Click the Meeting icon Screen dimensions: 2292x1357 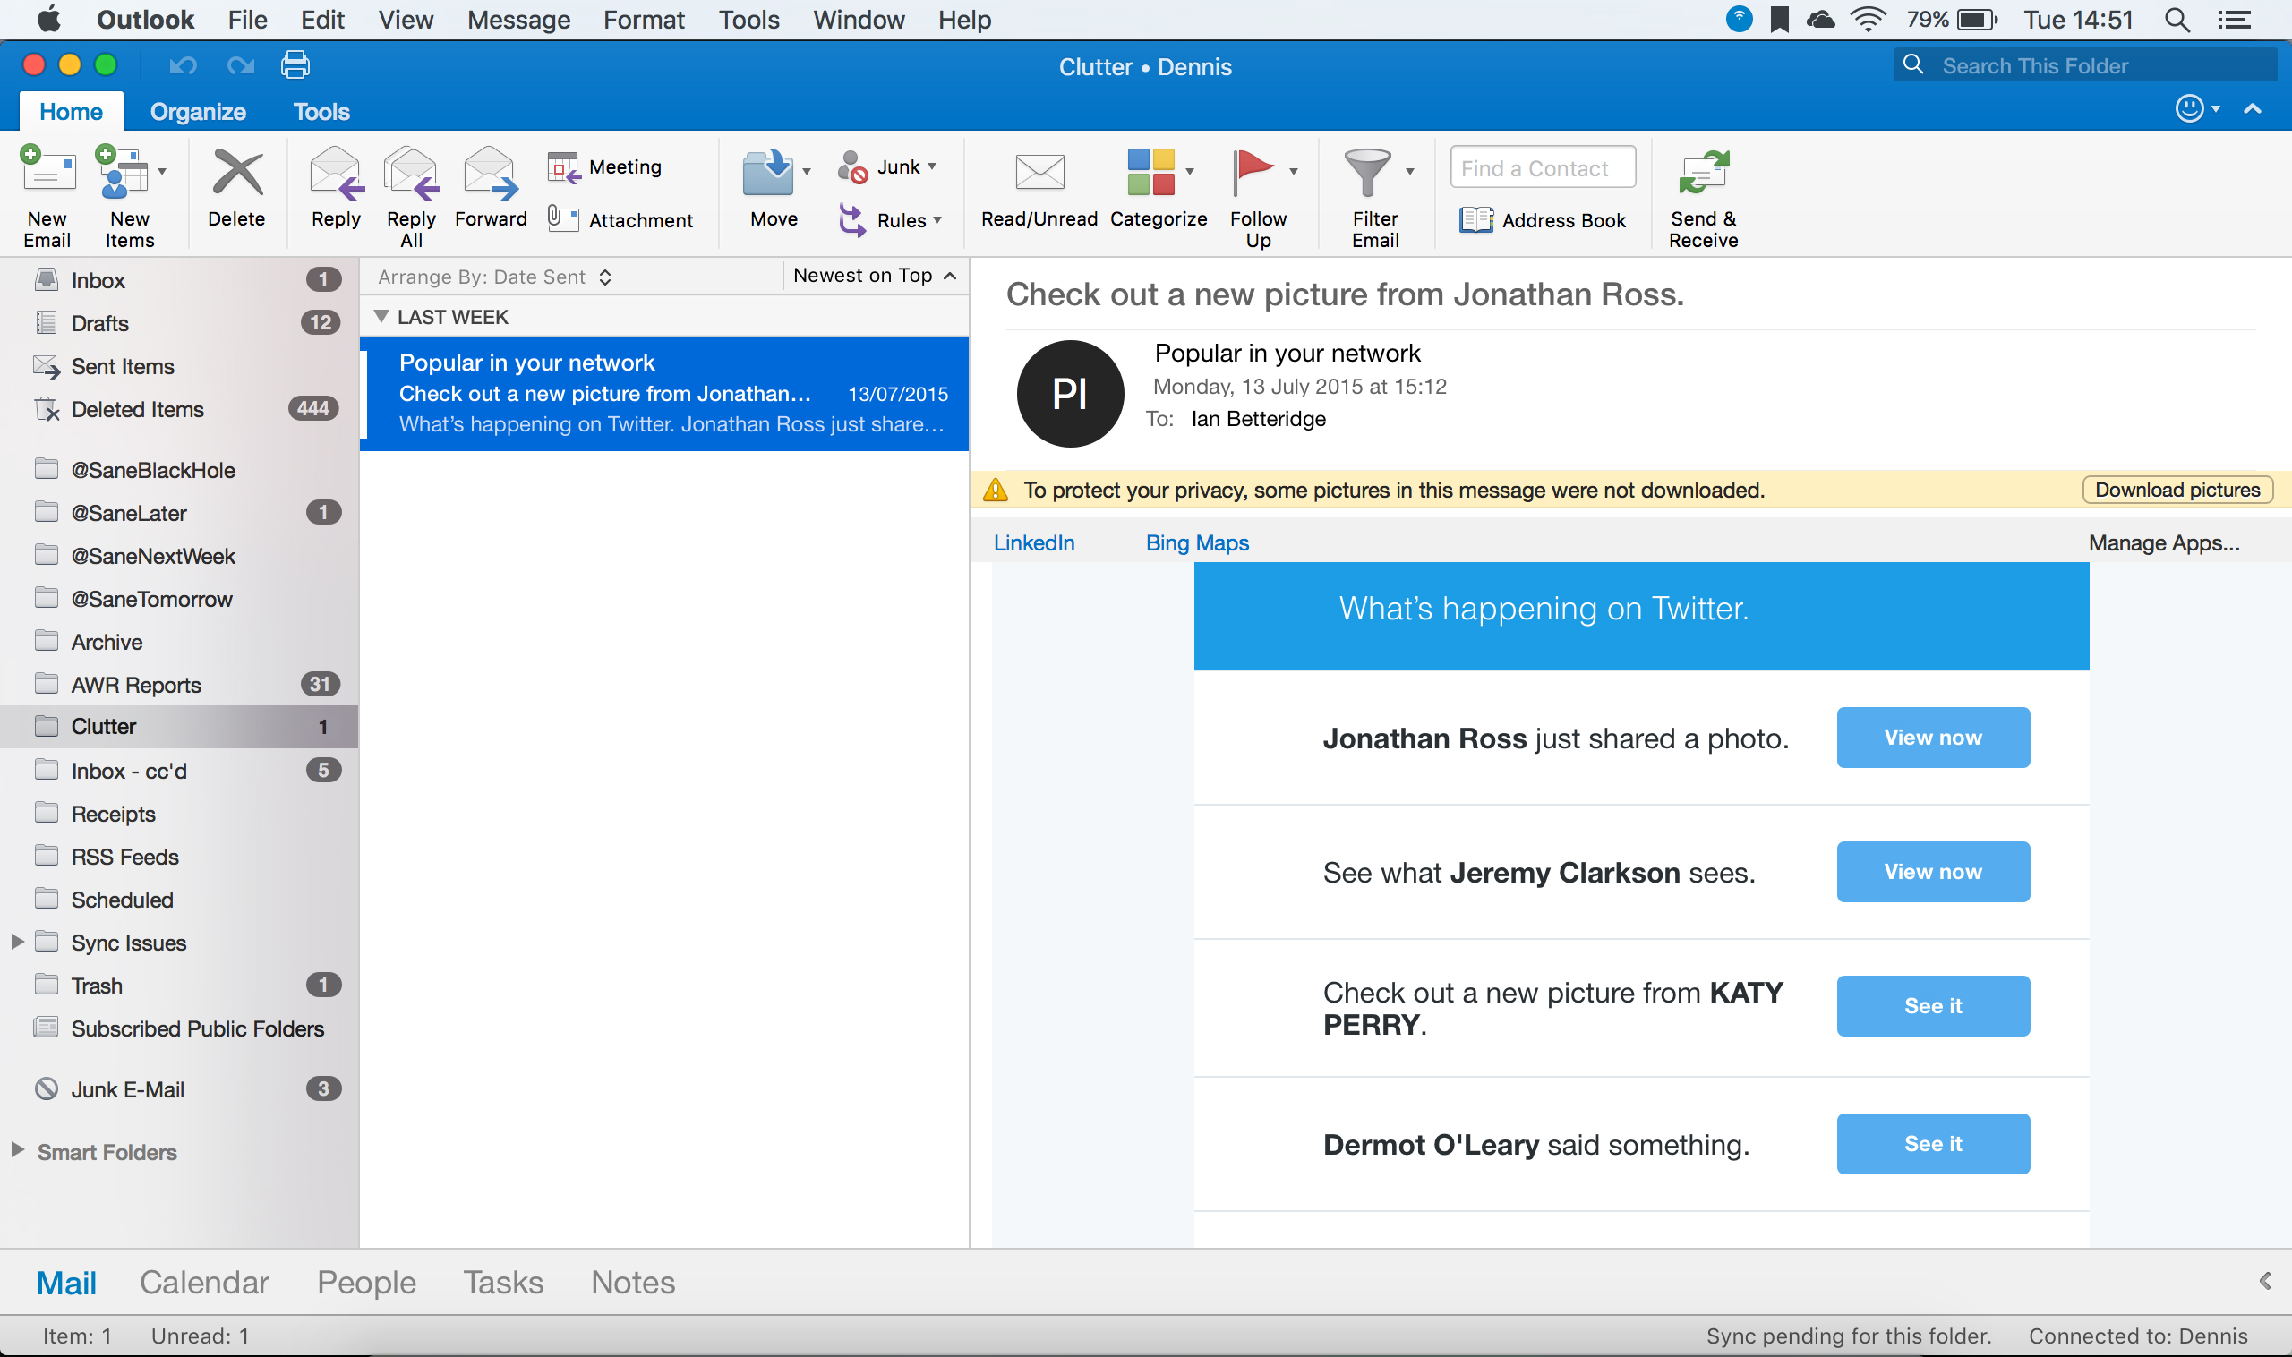(606, 166)
